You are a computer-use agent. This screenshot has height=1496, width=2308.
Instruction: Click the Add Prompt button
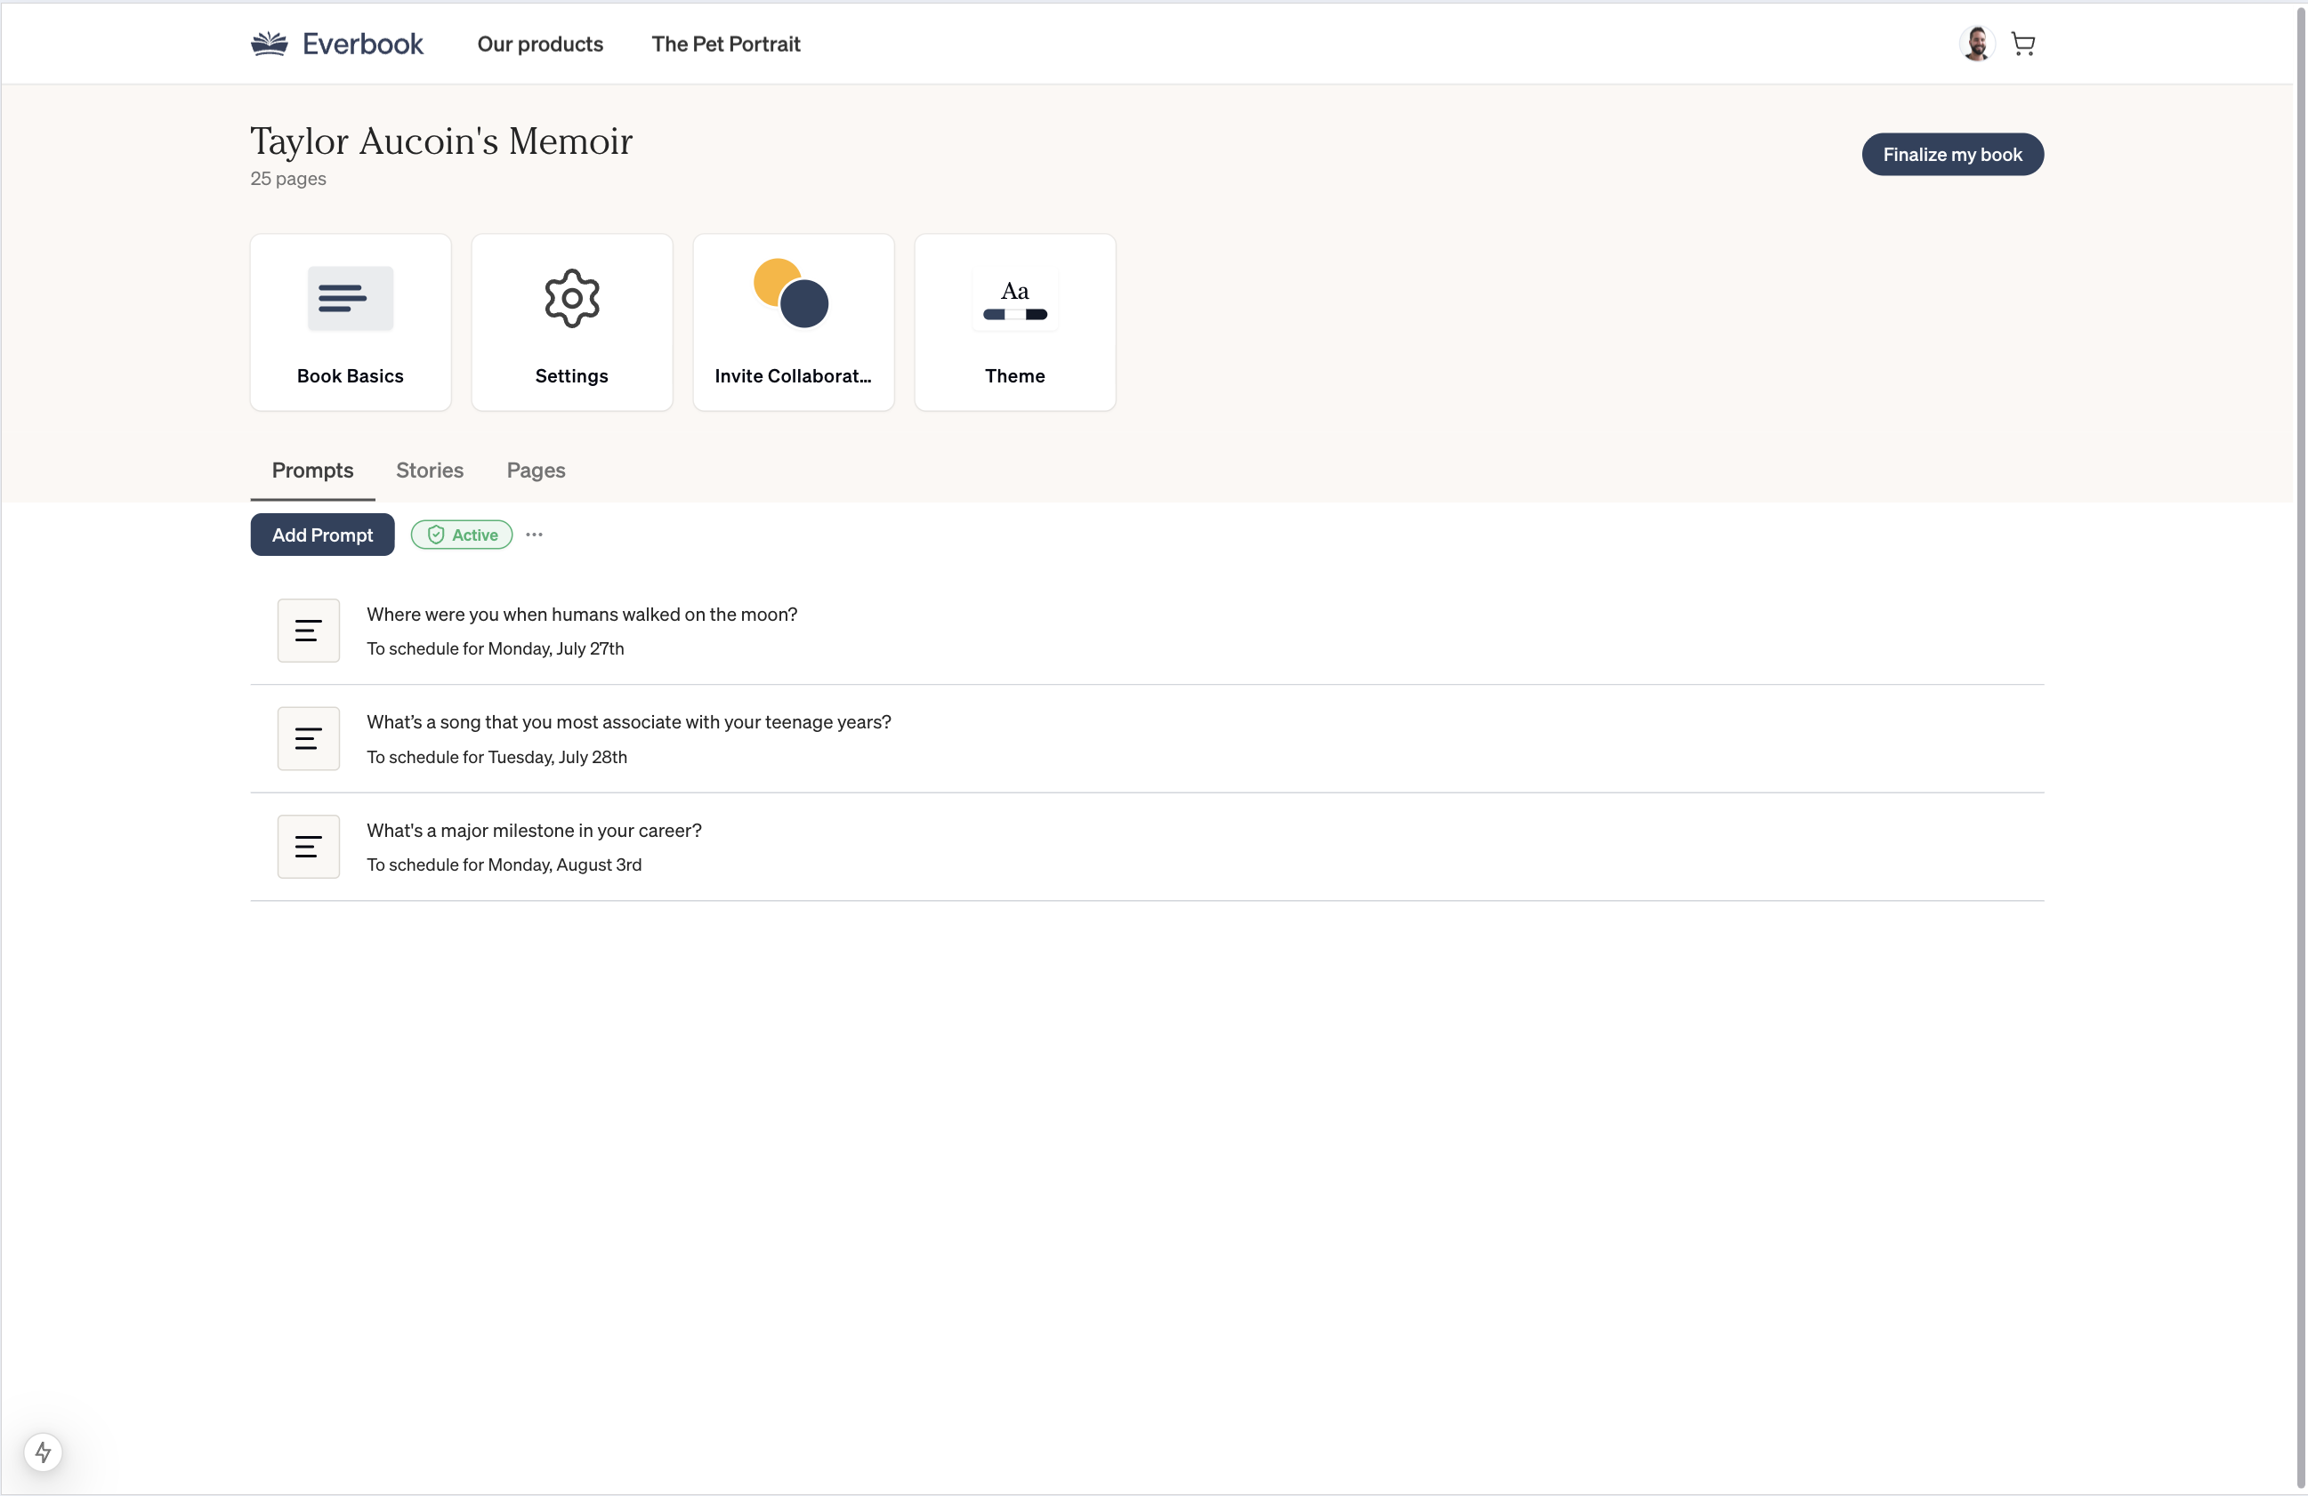pos(322,535)
